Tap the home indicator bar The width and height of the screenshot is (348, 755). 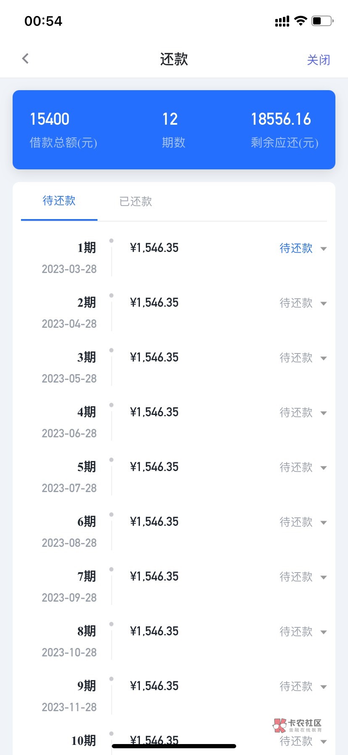click(174, 746)
